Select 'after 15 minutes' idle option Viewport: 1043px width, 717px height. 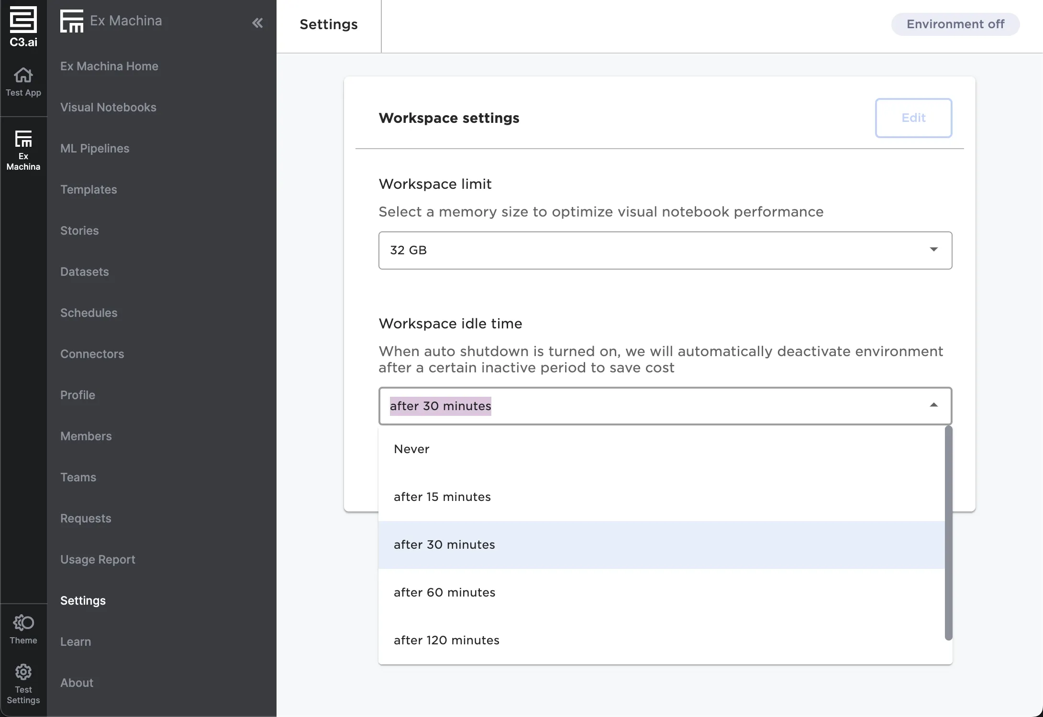[442, 497]
